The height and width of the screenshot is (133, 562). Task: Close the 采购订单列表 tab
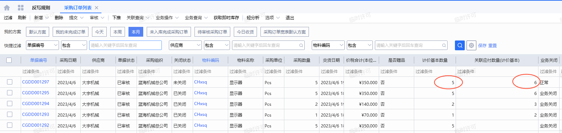tap(97, 8)
